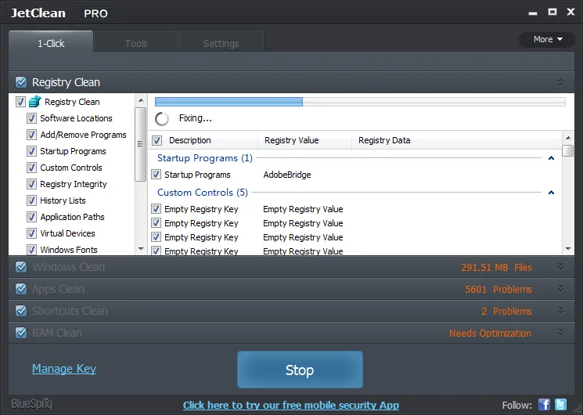Open the More dropdown menu
This screenshot has width=583, height=415.
(547, 39)
